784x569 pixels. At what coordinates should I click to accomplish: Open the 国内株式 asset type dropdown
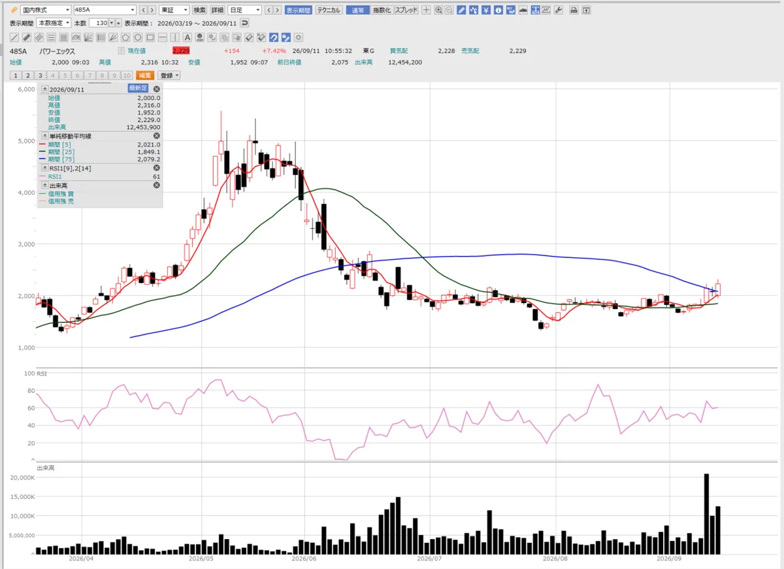46,10
